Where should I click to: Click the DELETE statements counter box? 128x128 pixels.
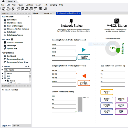tap(107, 112)
